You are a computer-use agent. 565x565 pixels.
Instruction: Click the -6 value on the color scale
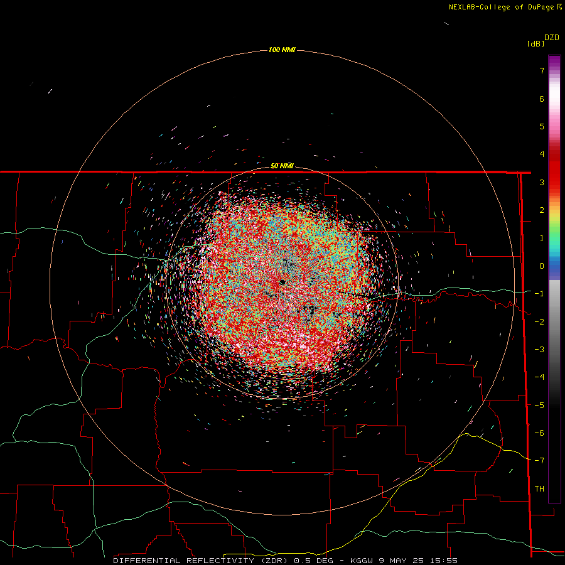coord(539,433)
